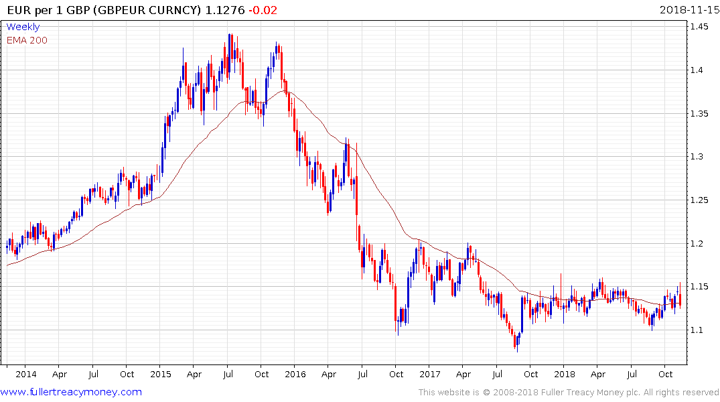The image size is (720, 402).
Task: Select the 1.25 y-axis label
Action: [699, 200]
